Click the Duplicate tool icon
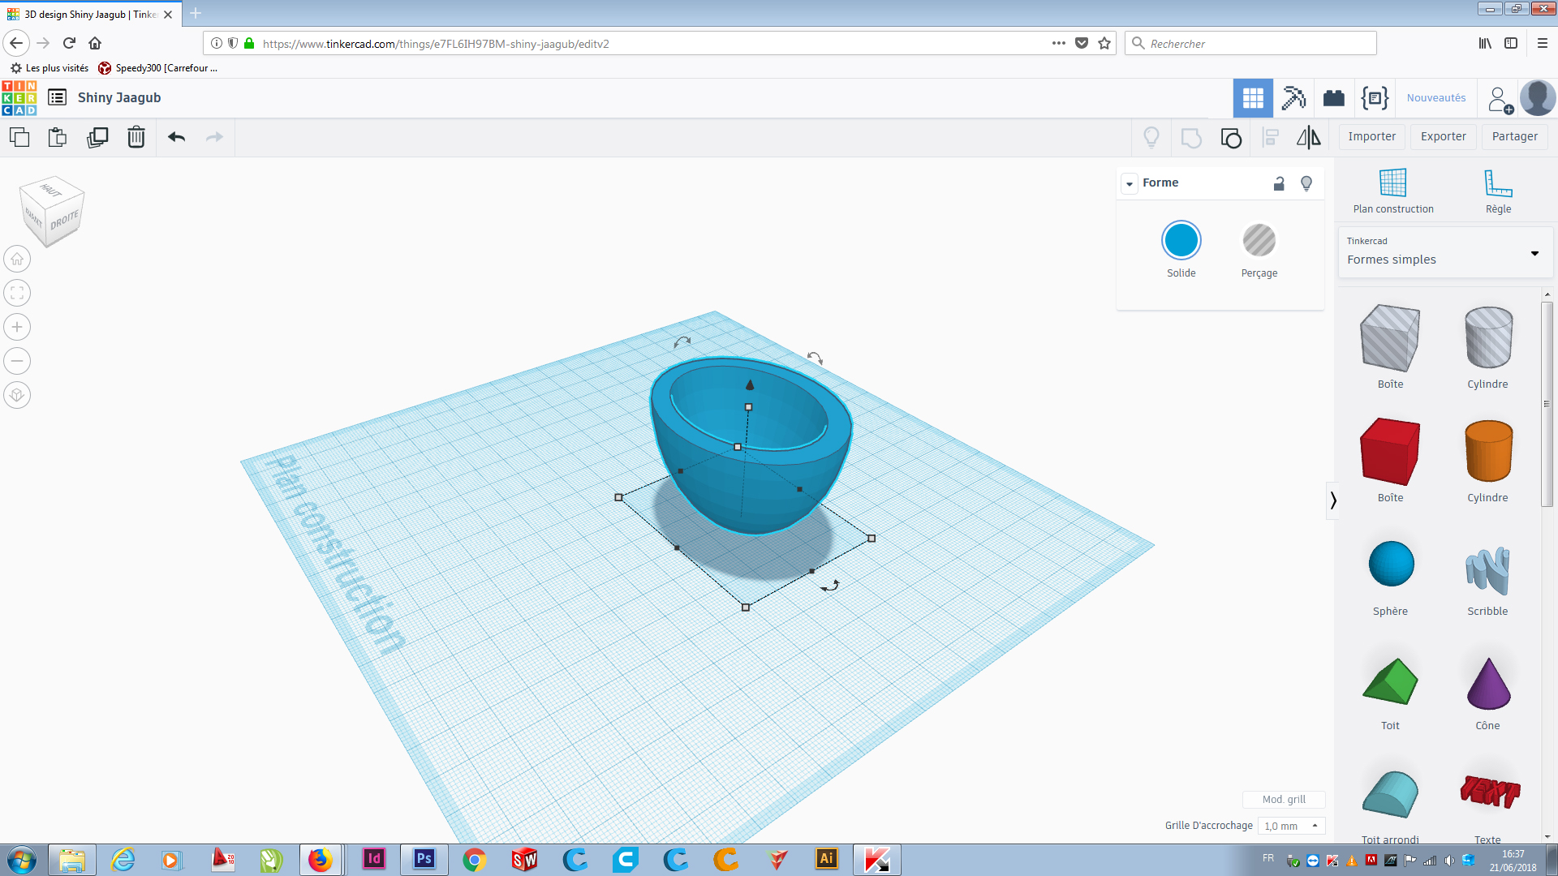Image resolution: width=1558 pixels, height=876 pixels. [97, 137]
